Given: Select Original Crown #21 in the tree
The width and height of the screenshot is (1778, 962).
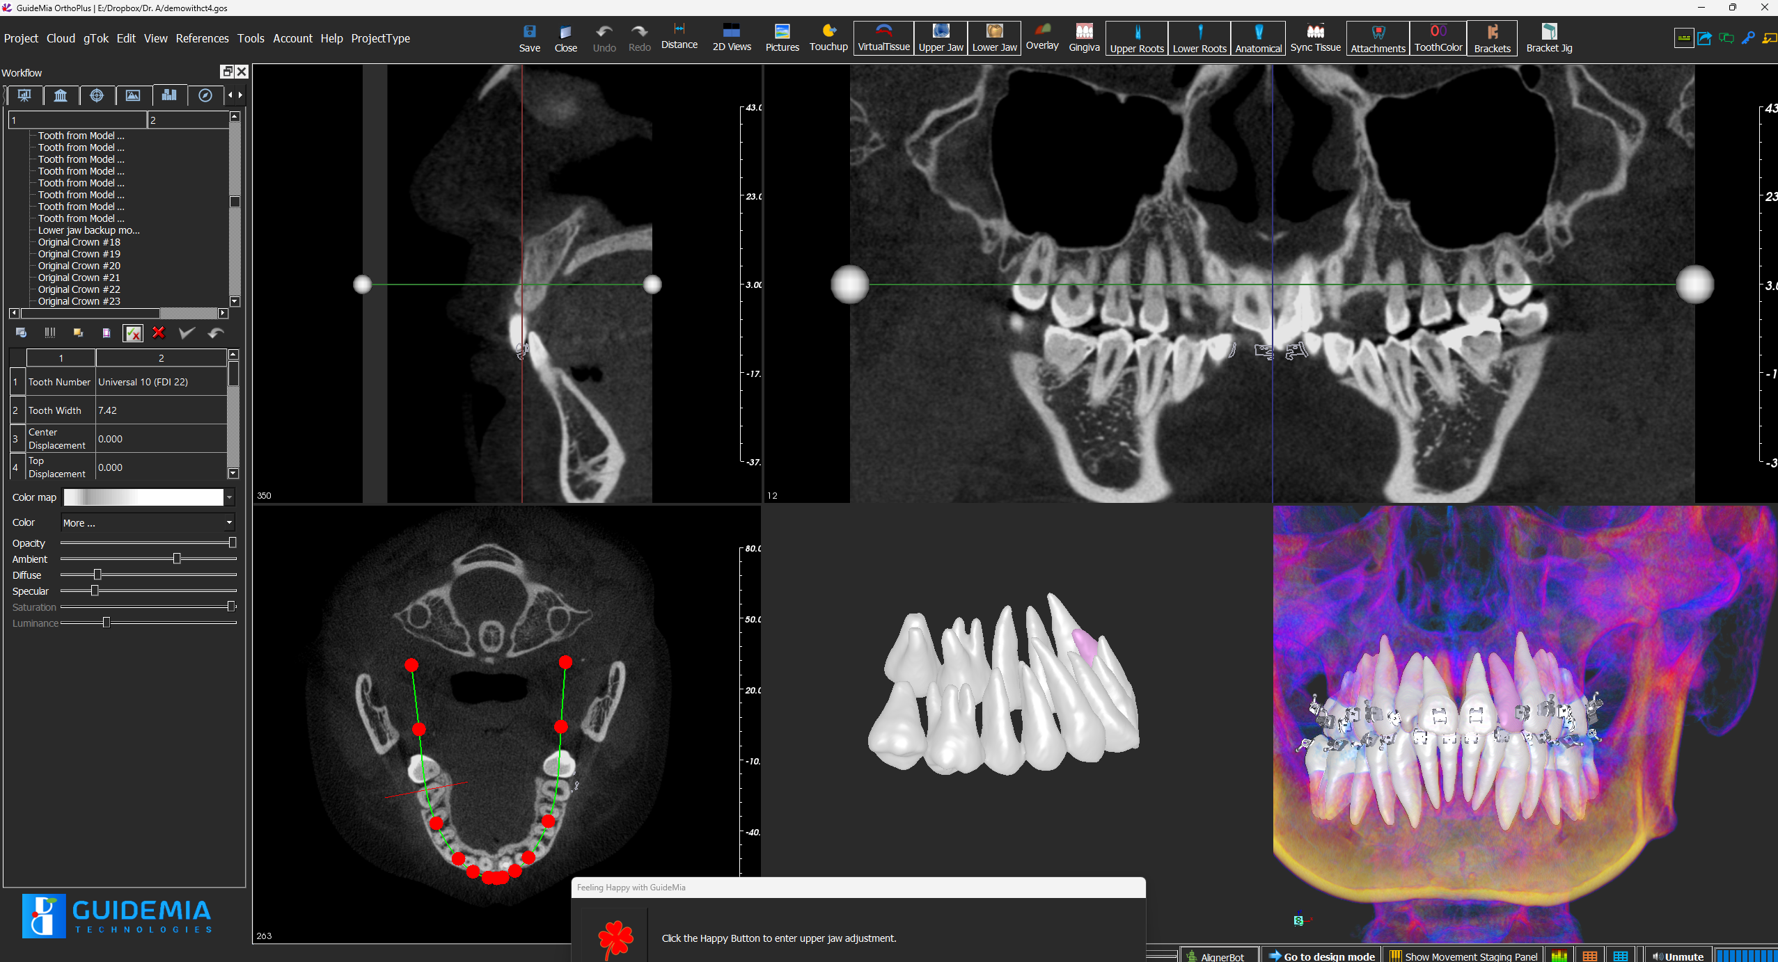Looking at the screenshot, I should pos(79,278).
